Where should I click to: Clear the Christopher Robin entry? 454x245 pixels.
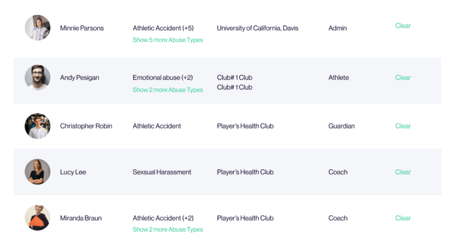[403, 126]
